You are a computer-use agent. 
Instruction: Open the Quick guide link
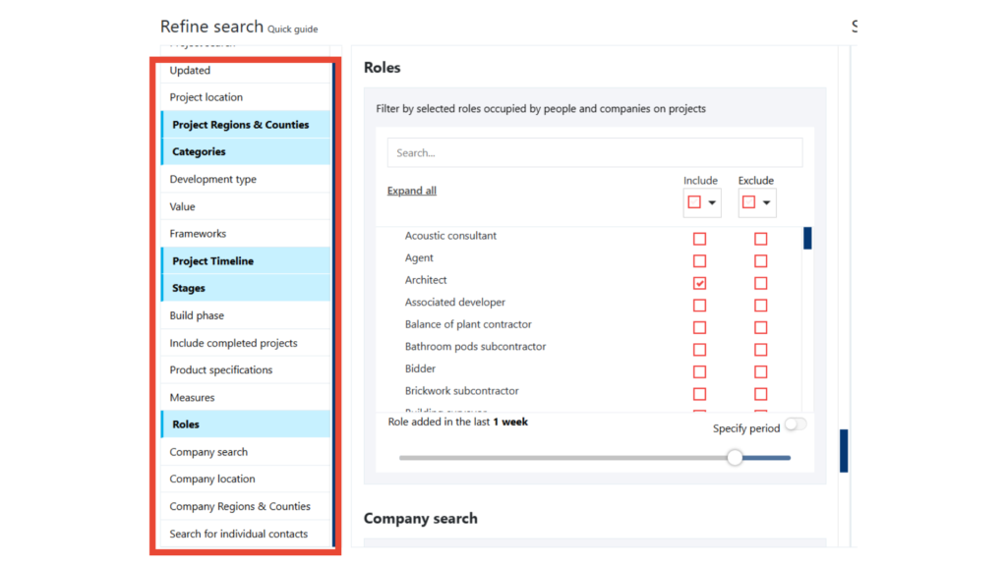tap(292, 29)
